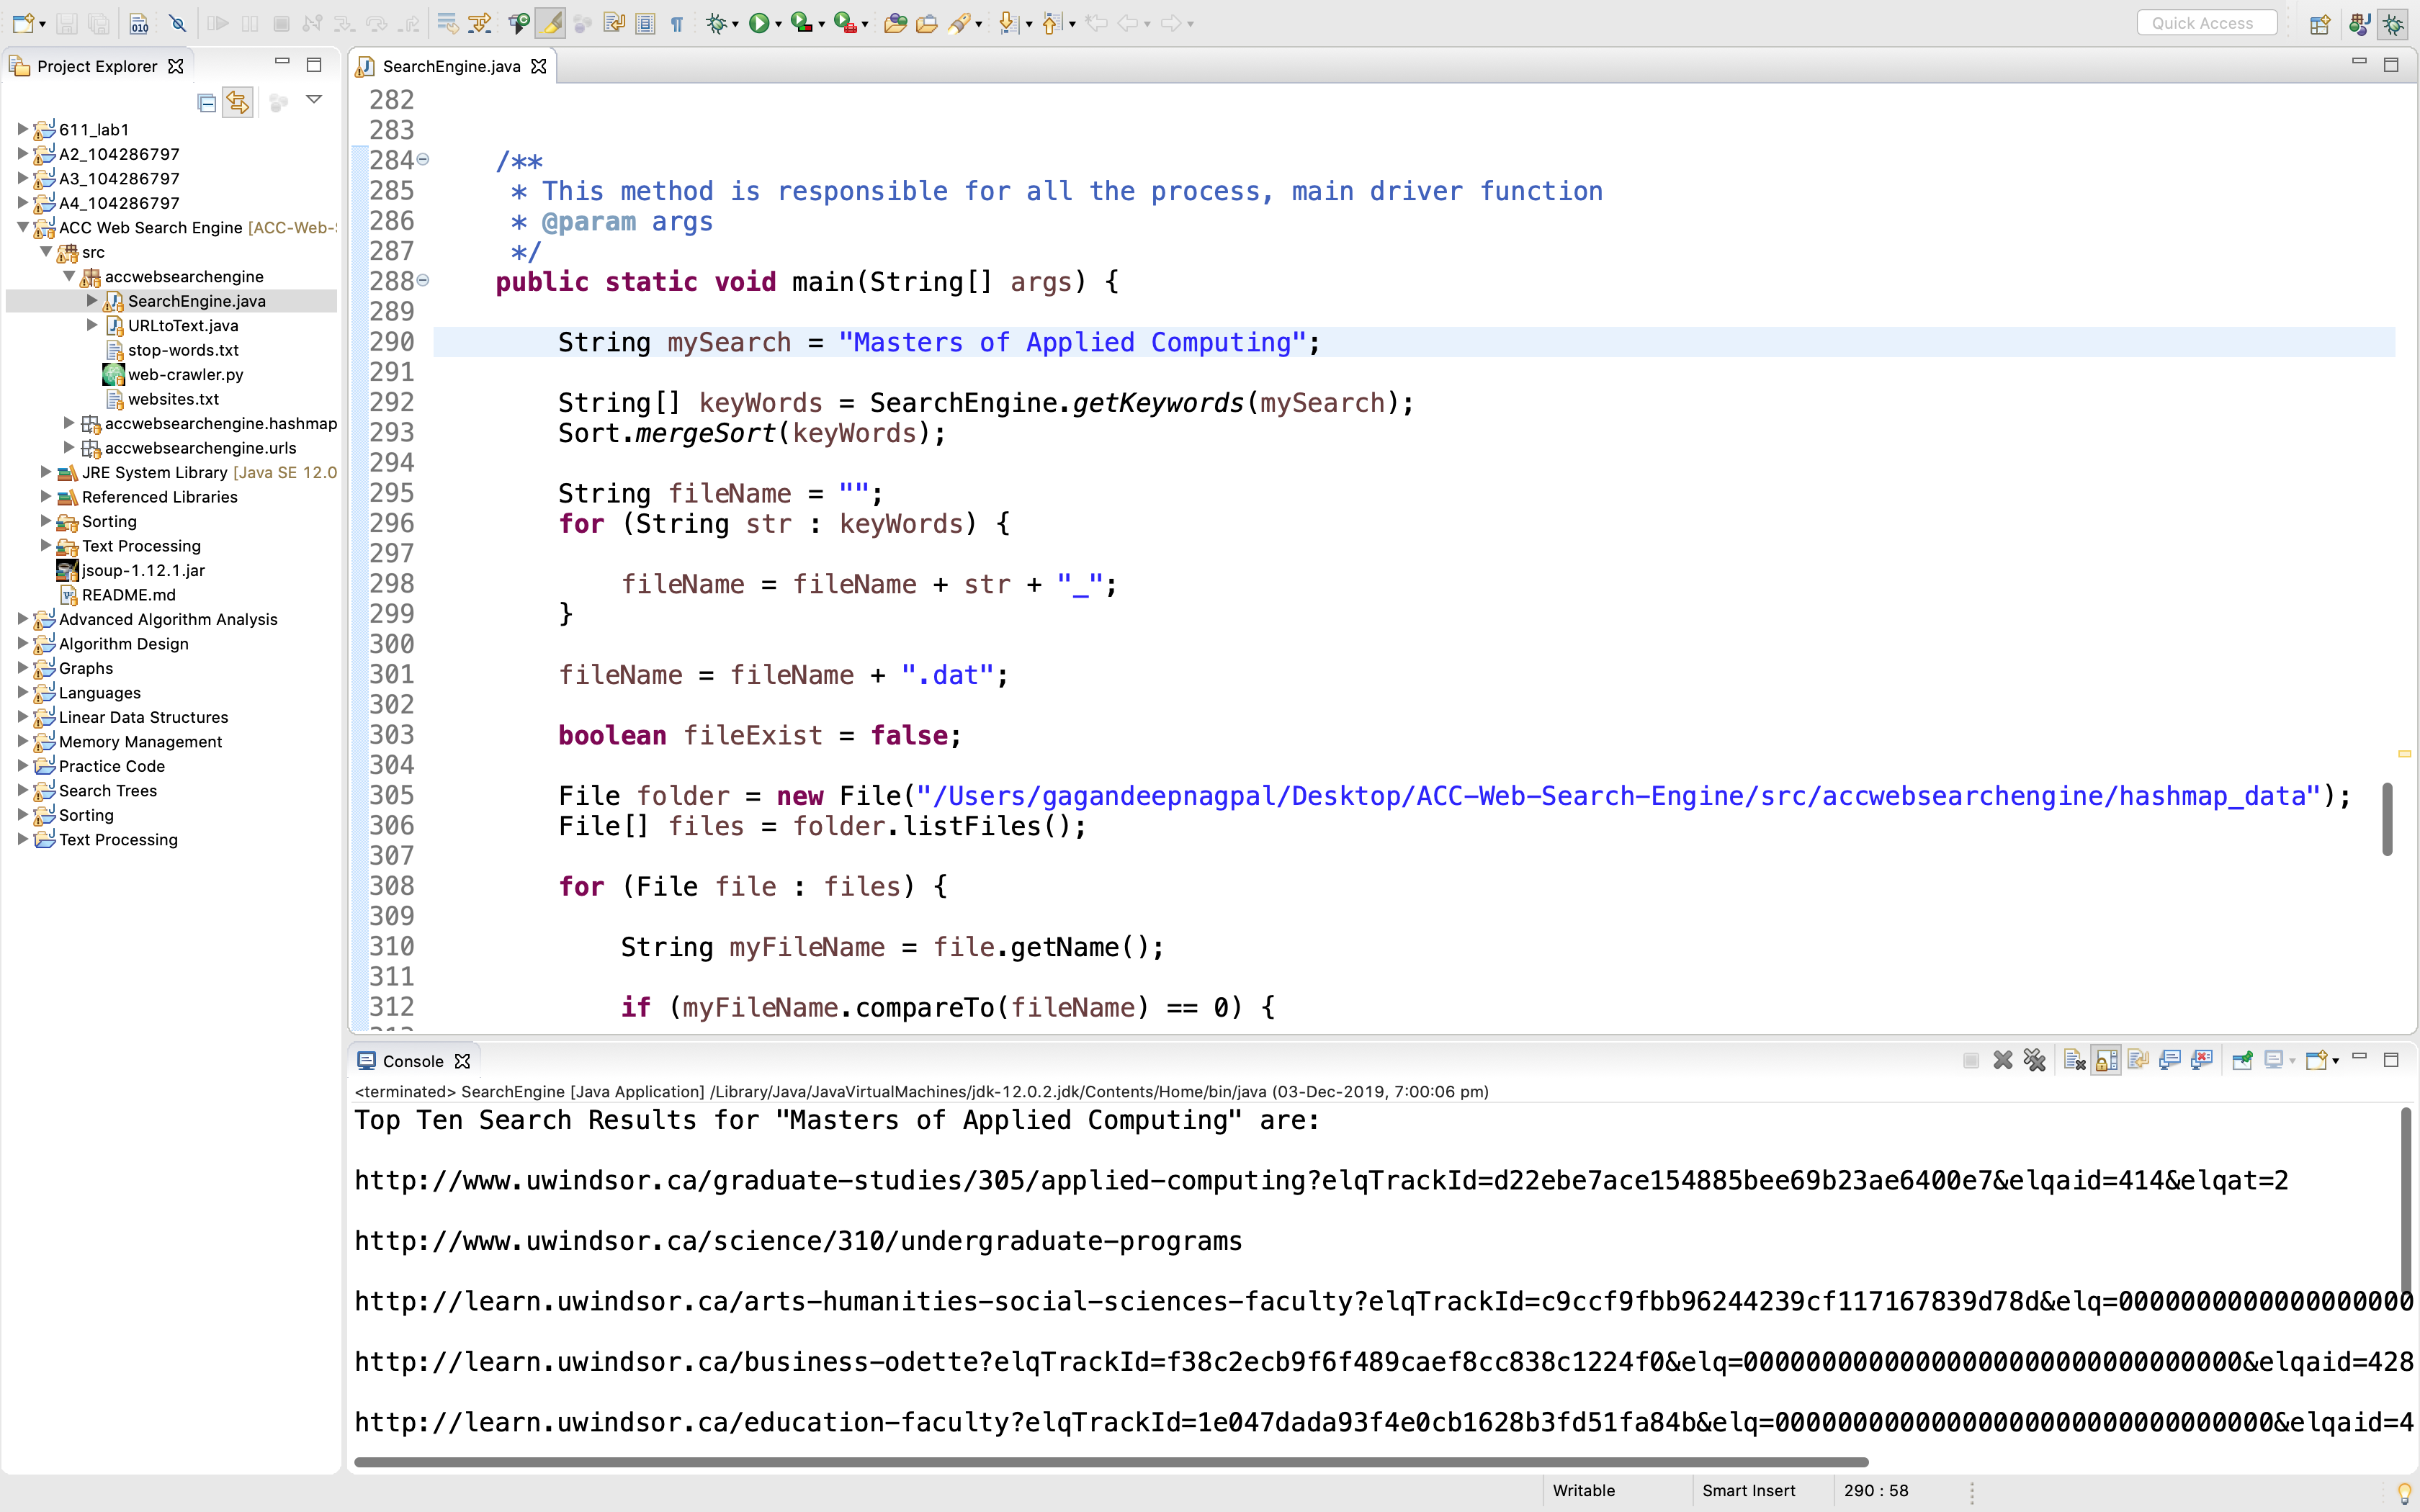
Task: Toggle Block Selection mode button
Action: 645,23
